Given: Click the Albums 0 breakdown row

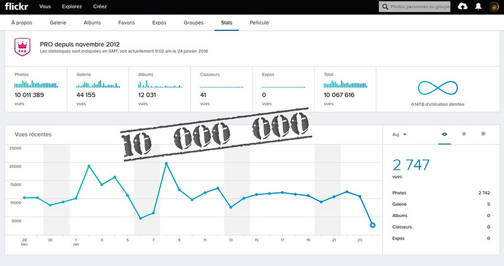Looking at the screenshot, I should pos(440,216).
